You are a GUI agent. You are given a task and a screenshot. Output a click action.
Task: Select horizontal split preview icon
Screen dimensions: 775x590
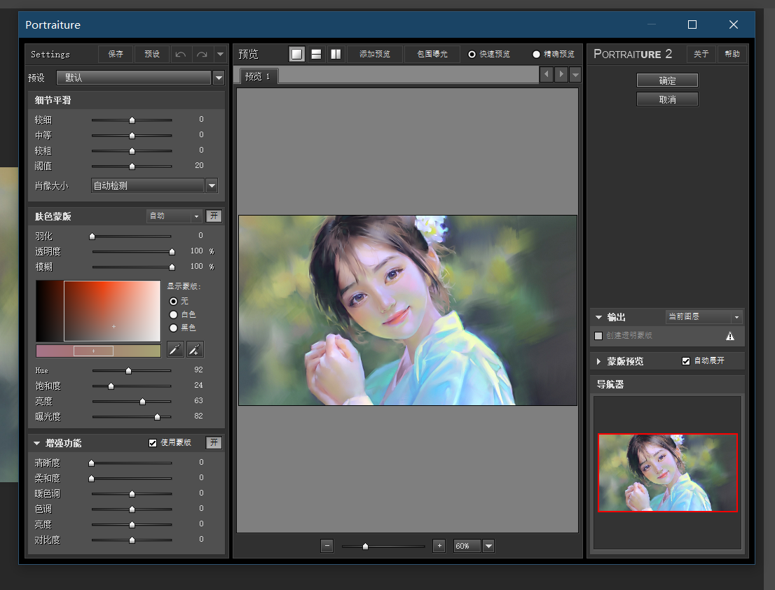click(316, 55)
